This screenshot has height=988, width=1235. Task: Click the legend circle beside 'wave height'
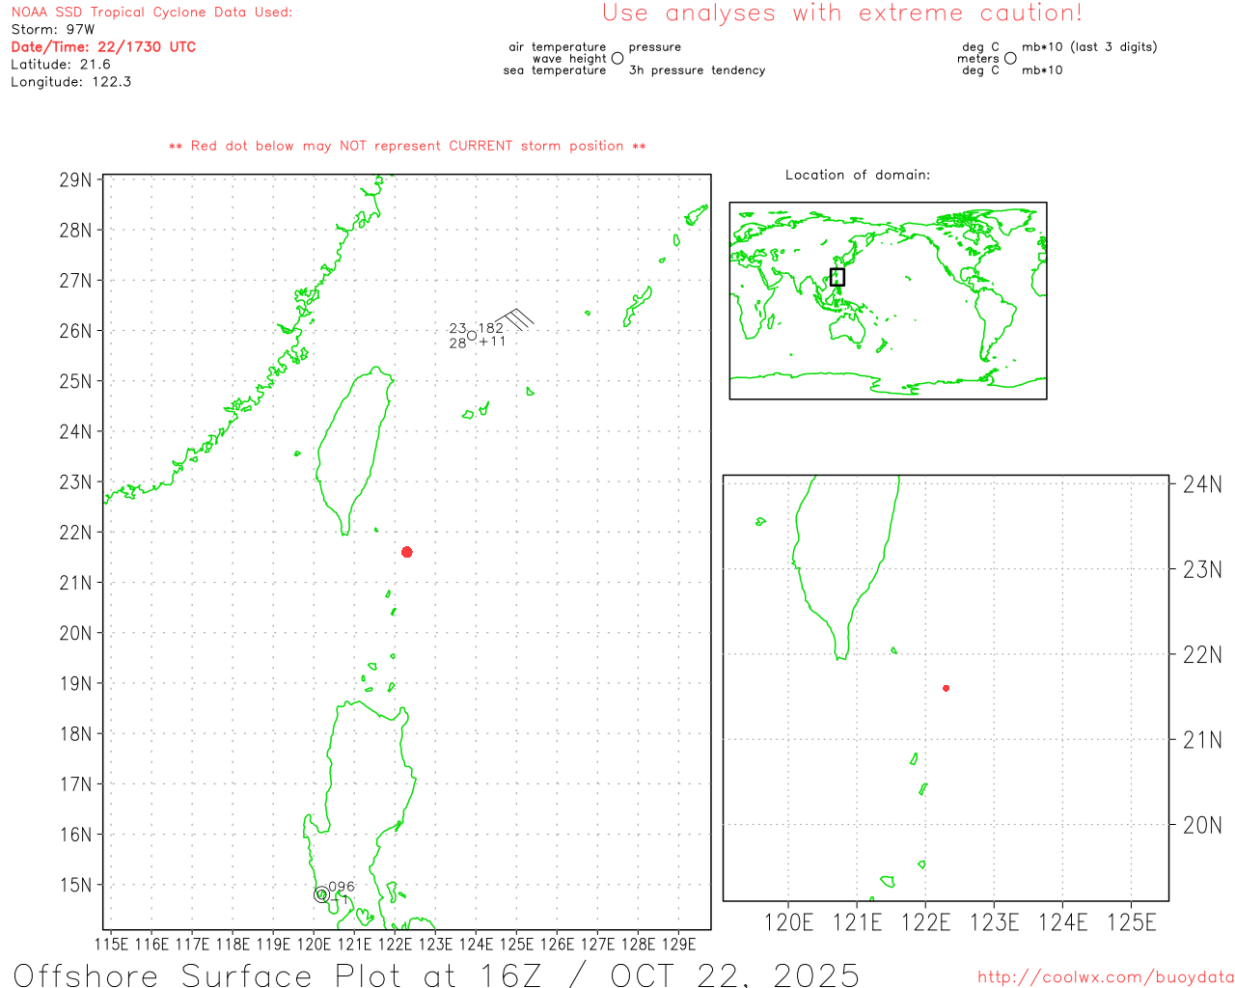click(617, 59)
